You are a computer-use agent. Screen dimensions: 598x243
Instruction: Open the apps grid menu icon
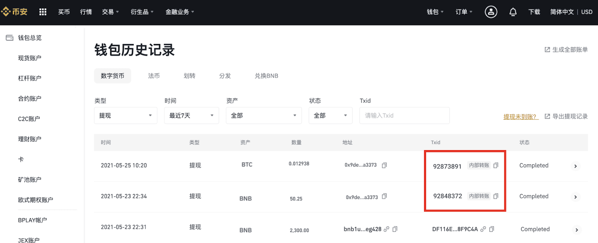[43, 12]
